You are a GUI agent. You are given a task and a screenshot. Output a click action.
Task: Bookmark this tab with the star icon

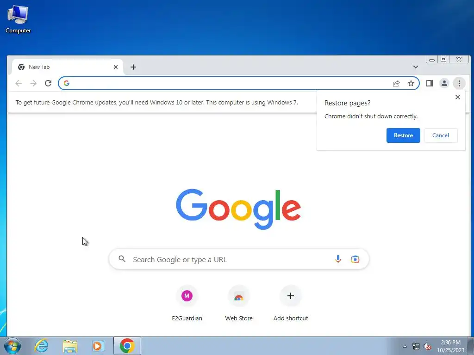[411, 83]
